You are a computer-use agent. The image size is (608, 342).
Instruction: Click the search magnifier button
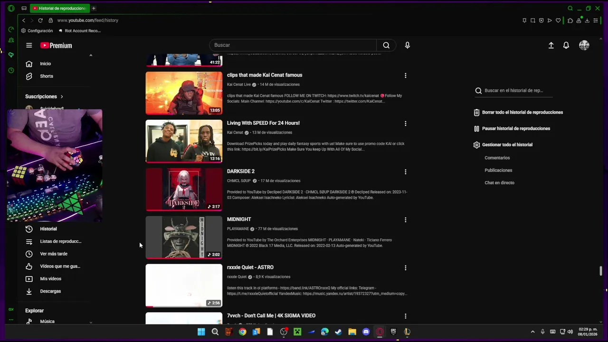[x=386, y=45]
